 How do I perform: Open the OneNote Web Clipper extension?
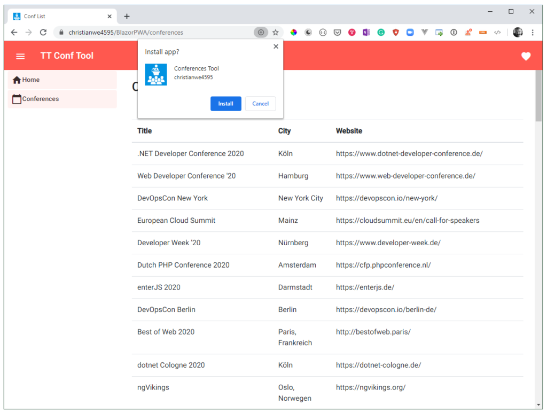coord(366,32)
